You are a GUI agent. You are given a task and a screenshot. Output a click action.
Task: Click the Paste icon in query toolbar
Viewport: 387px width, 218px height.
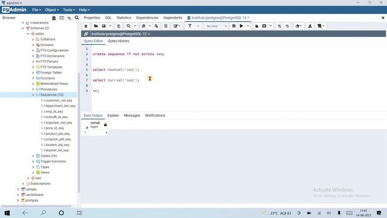click(156, 26)
